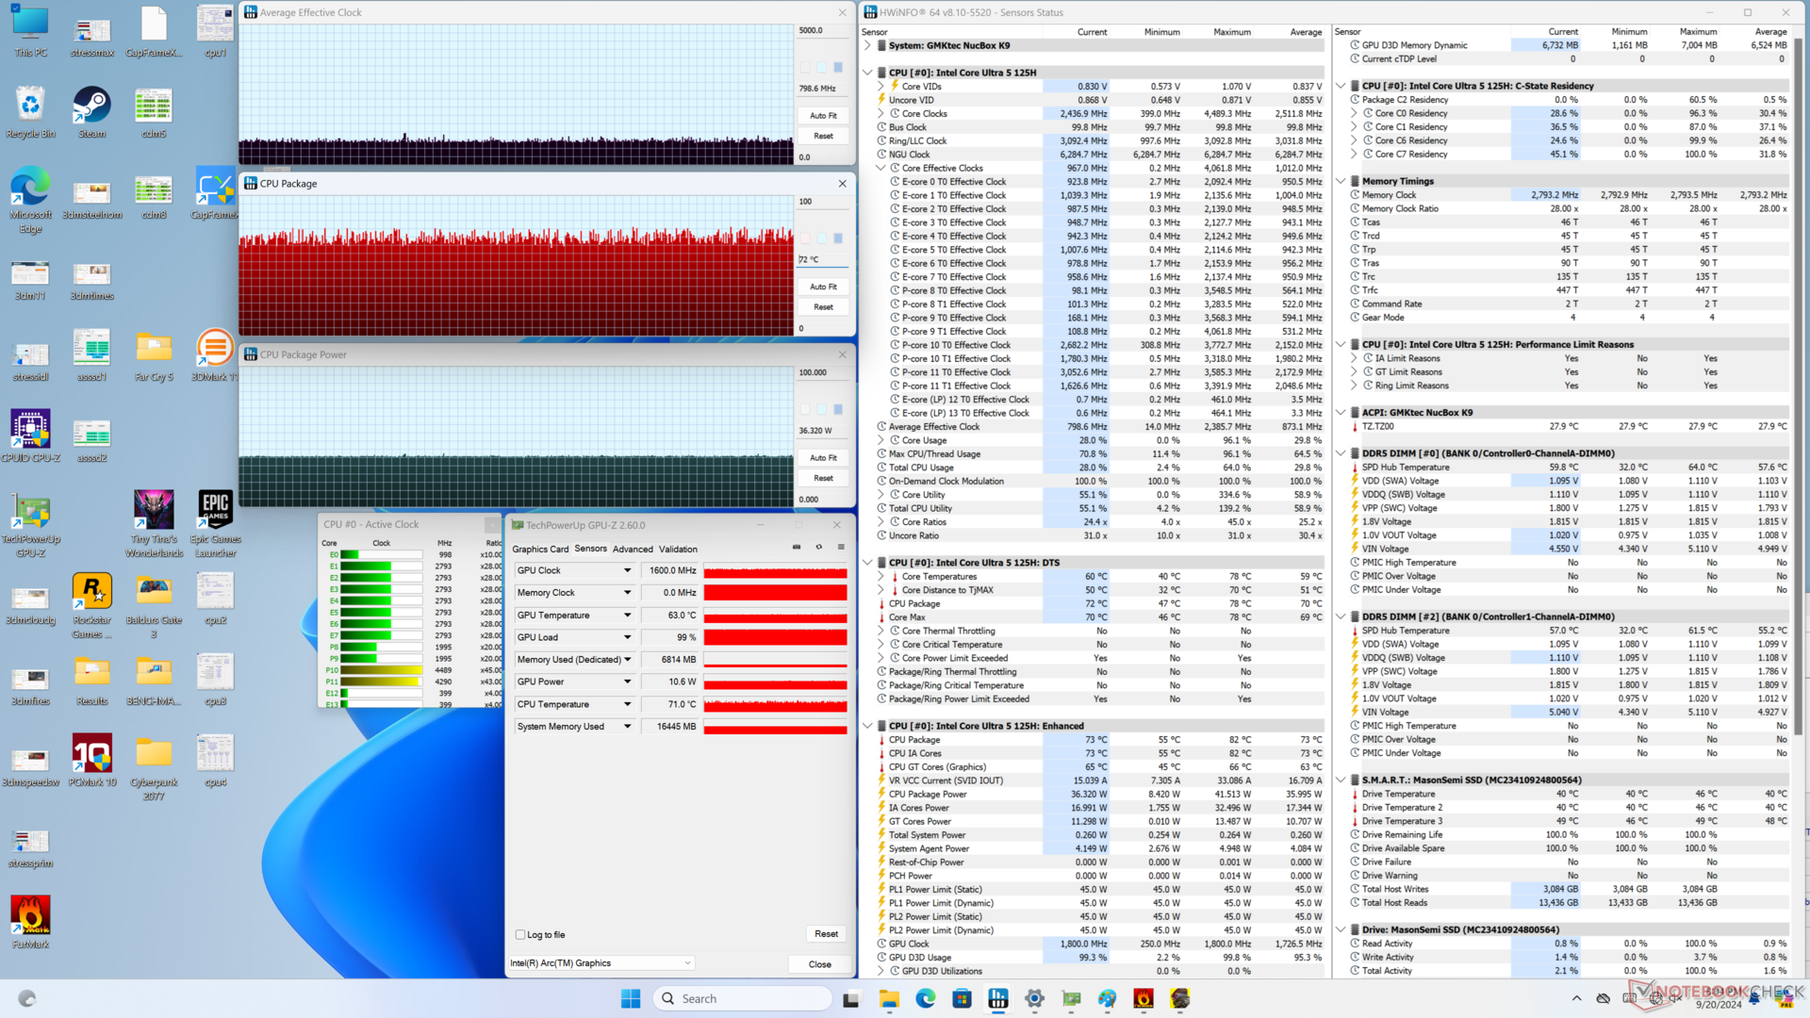Image resolution: width=1810 pixels, height=1018 pixels.
Task: Expand the Core VIDs row
Action: 880,86
